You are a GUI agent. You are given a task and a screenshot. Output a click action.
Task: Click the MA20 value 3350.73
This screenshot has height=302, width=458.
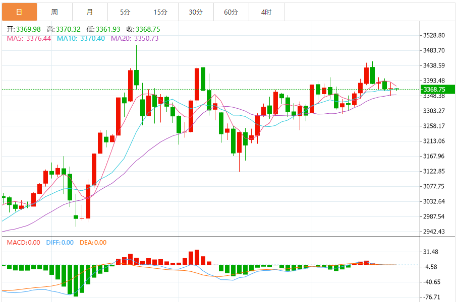click(146, 38)
